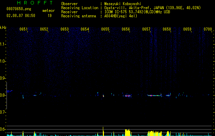Click the 0700 time marker
Image resolution: width=215 pixels, height=136 pixels.
208,29
